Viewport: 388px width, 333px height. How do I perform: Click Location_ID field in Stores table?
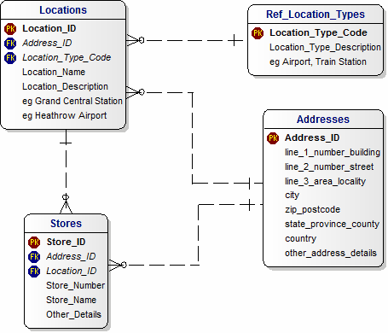pyautogui.click(x=72, y=272)
